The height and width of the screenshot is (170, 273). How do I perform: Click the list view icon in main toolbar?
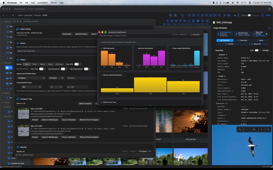click(x=225, y=15)
